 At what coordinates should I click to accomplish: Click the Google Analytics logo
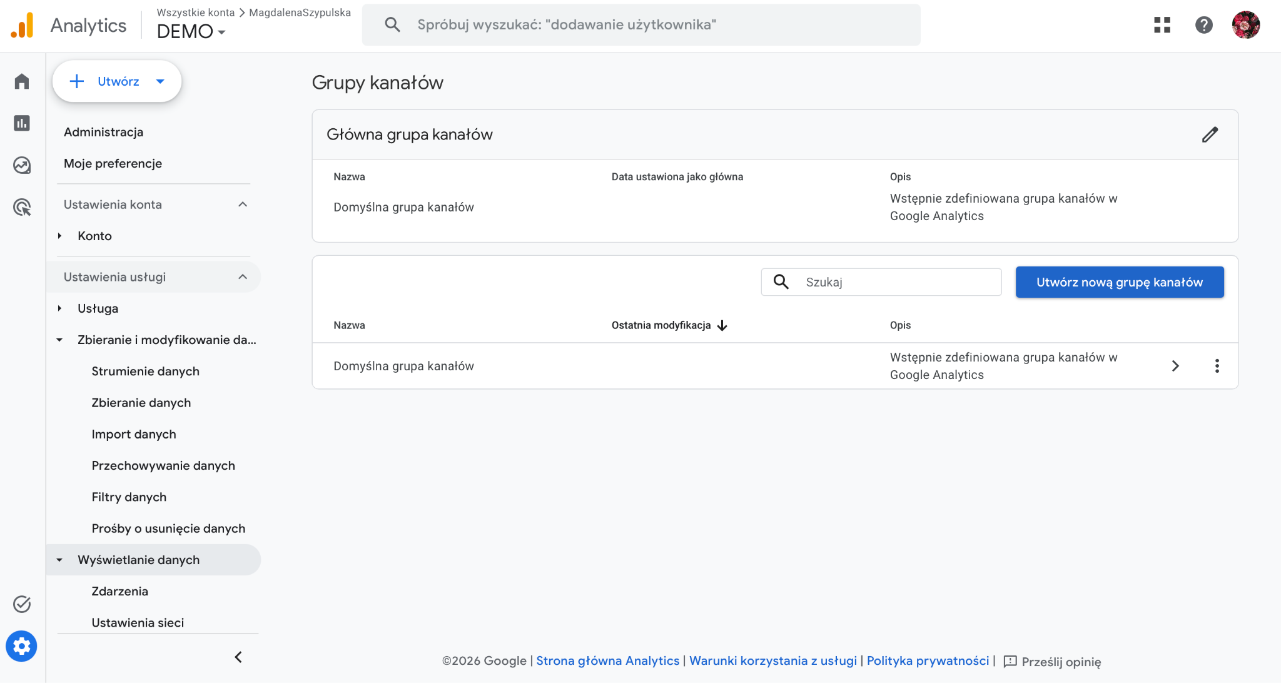[22, 25]
